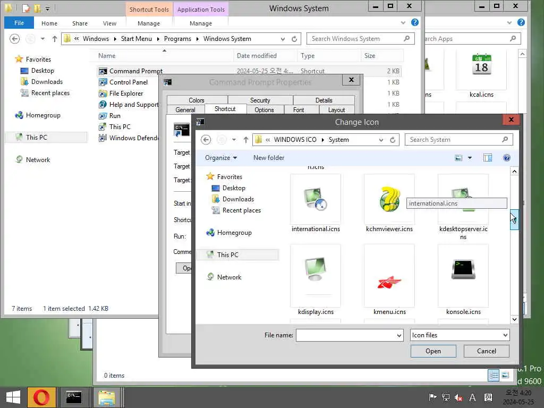The width and height of the screenshot is (544, 408).
Task: Refresh the System folder in Change Icon
Action: click(x=393, y=140)
